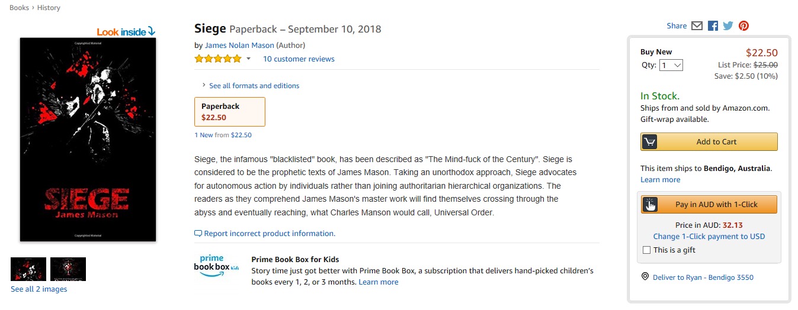Select the second cover thumbnail image

click(68, 269)
